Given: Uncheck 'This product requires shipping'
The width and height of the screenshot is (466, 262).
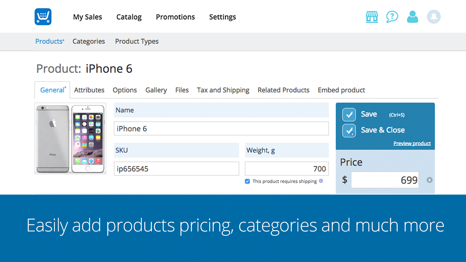Looking at the screenshot, I should click(x=247, y=181).
